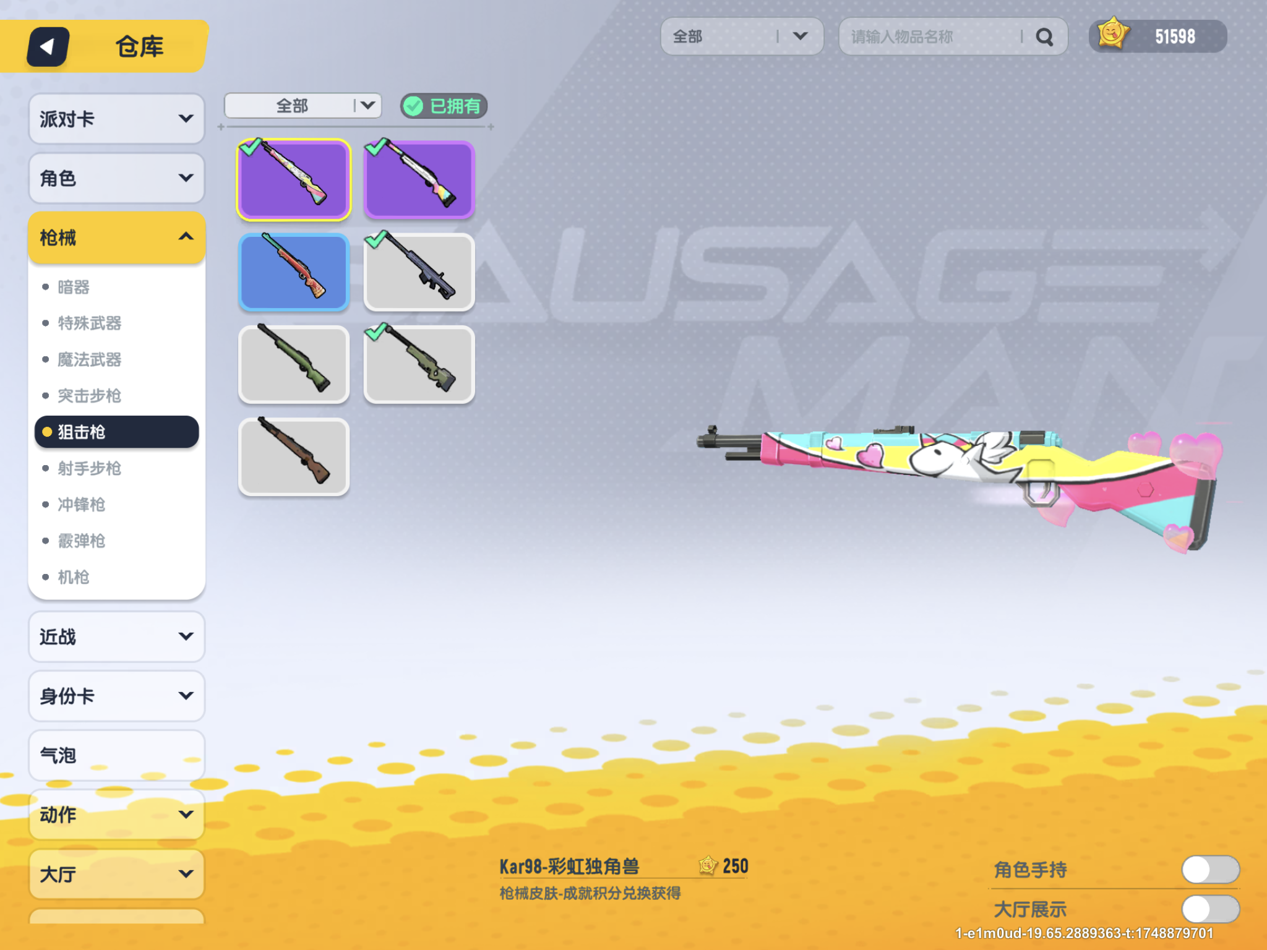The height and width of the screenshot is (950, 1267).
Task: Switch to 突击步枪 subcategory
Action: [x=90, y=396]
